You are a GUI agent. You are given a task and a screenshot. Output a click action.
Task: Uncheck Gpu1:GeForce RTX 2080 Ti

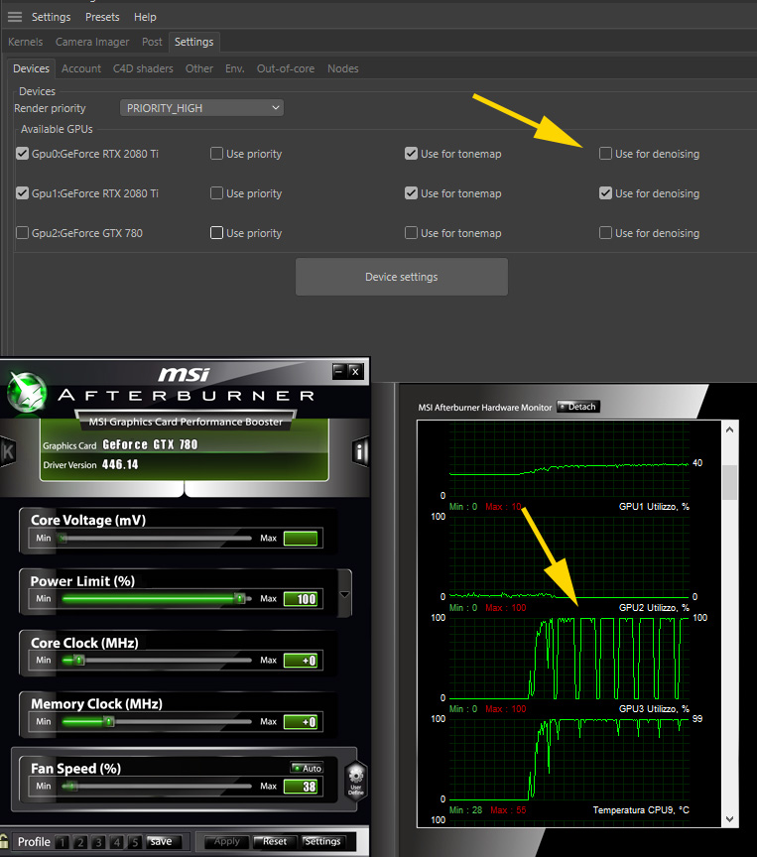pos(22,193)
